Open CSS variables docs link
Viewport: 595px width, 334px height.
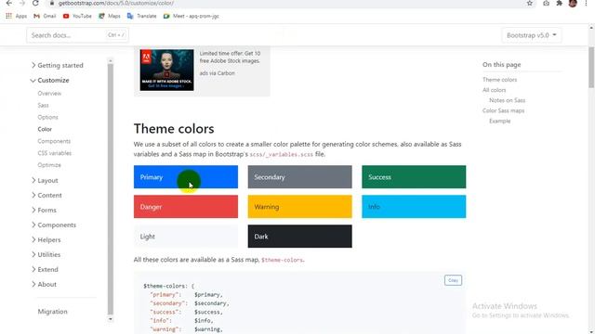coord(55,153)
